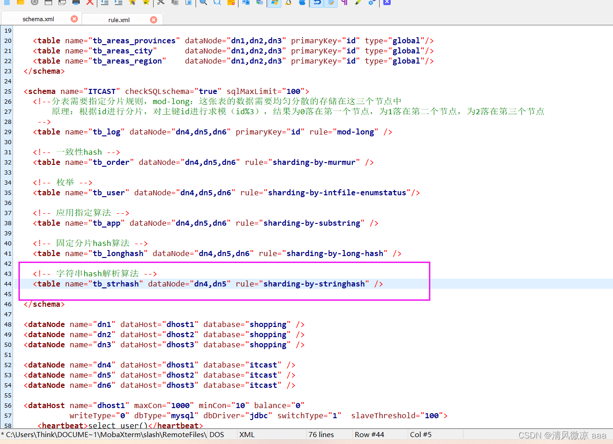
Task: Save all open files
Action: pos(62,2)
